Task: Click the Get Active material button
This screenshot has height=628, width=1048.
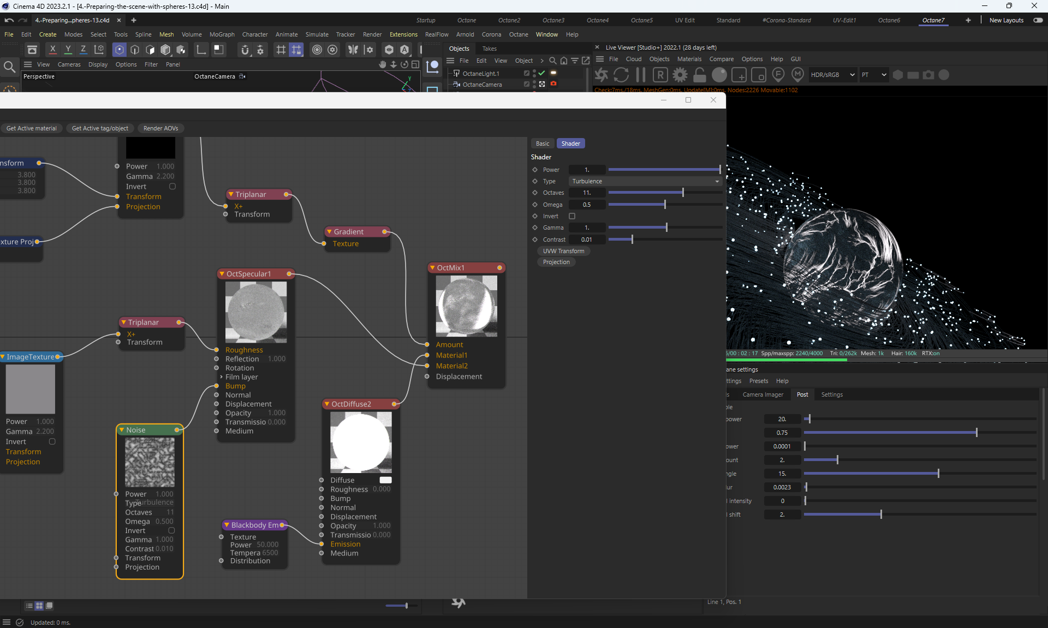Action: tap(32, 128)
